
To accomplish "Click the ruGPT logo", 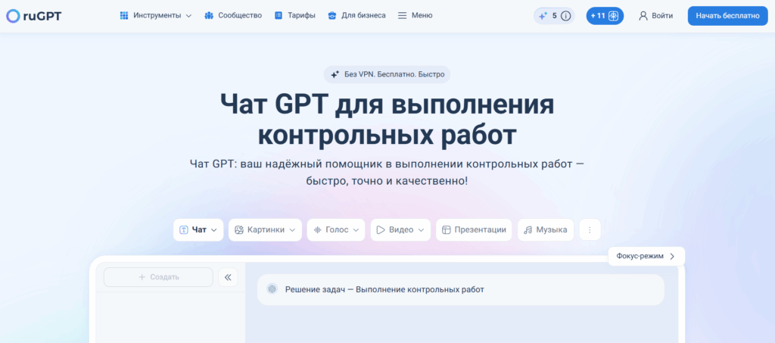I will 34,16.
